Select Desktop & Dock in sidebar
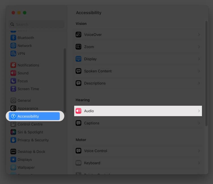Image resolution: width=213 pixels, height=184 pixels. (31, 151)
